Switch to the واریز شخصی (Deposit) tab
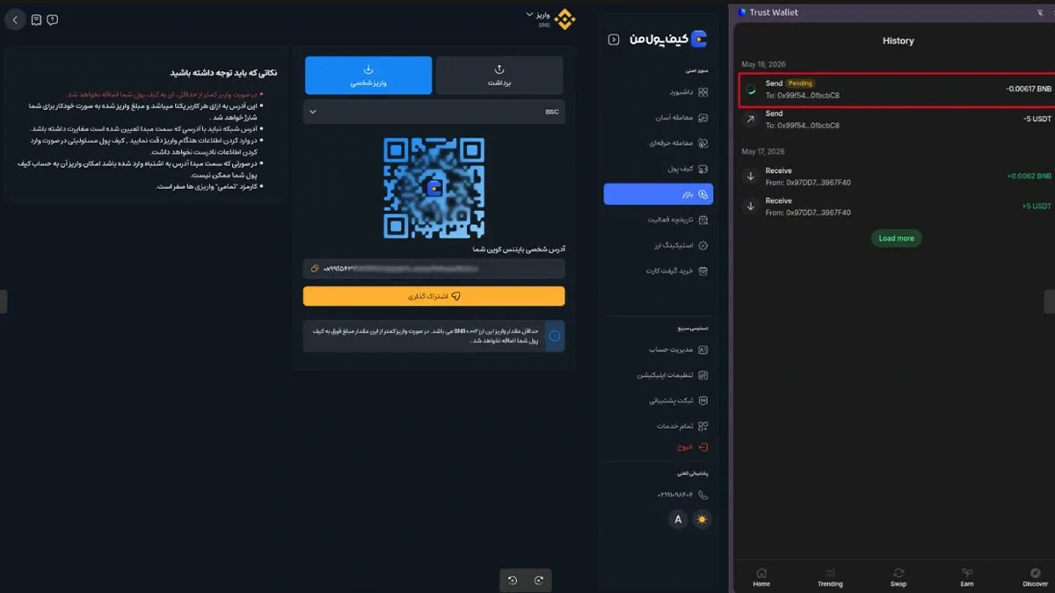 click(368, 76)
